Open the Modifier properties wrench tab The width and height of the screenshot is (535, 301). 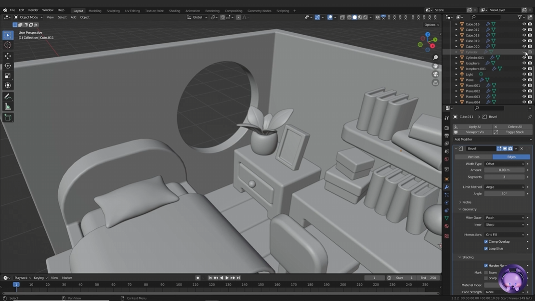pos(446,187)
